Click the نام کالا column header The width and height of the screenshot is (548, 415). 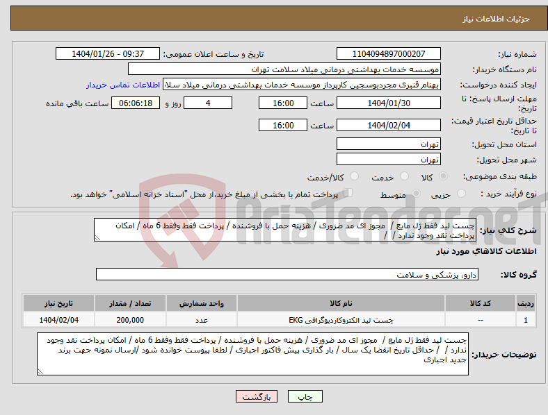341,303
